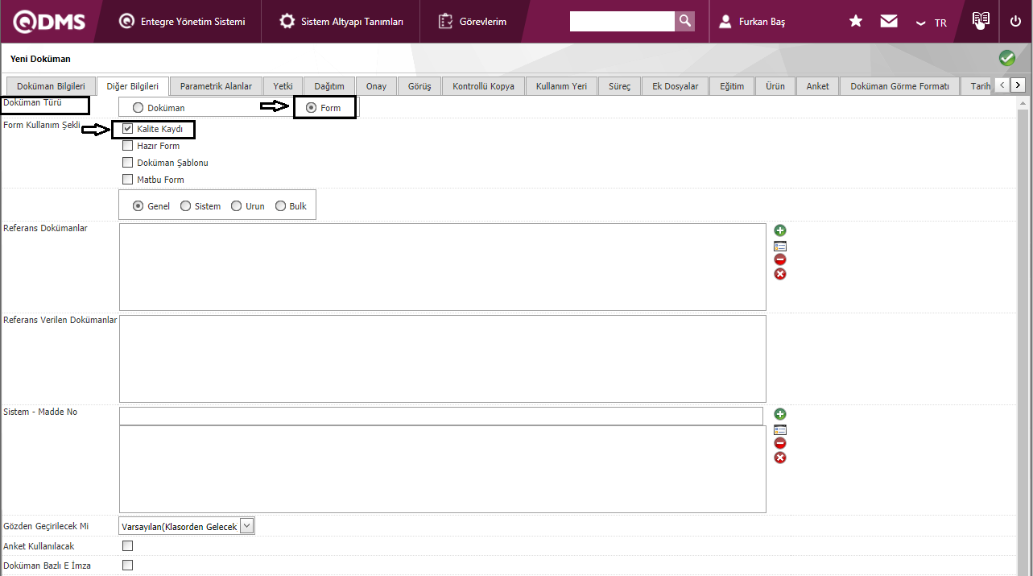Screen dimensions: 1033x576
Task: Click the search magnifier button
Action: 684,21
